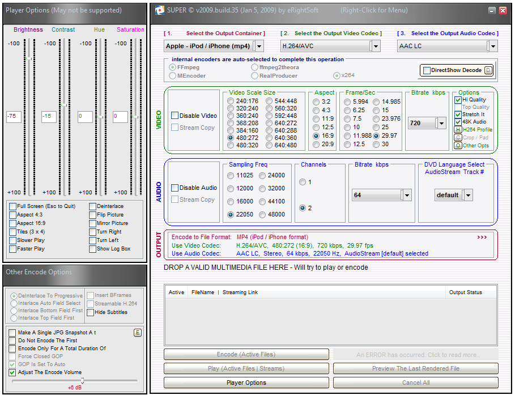Click Preview The Last Rendered File
This screenshot has width=515, height=395.
coord(416,368)
